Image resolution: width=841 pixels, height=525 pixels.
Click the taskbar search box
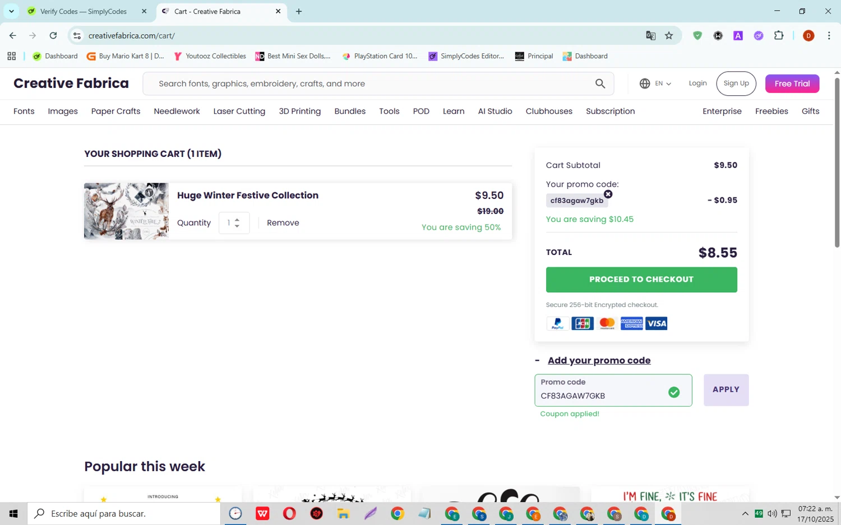point(124,513)
